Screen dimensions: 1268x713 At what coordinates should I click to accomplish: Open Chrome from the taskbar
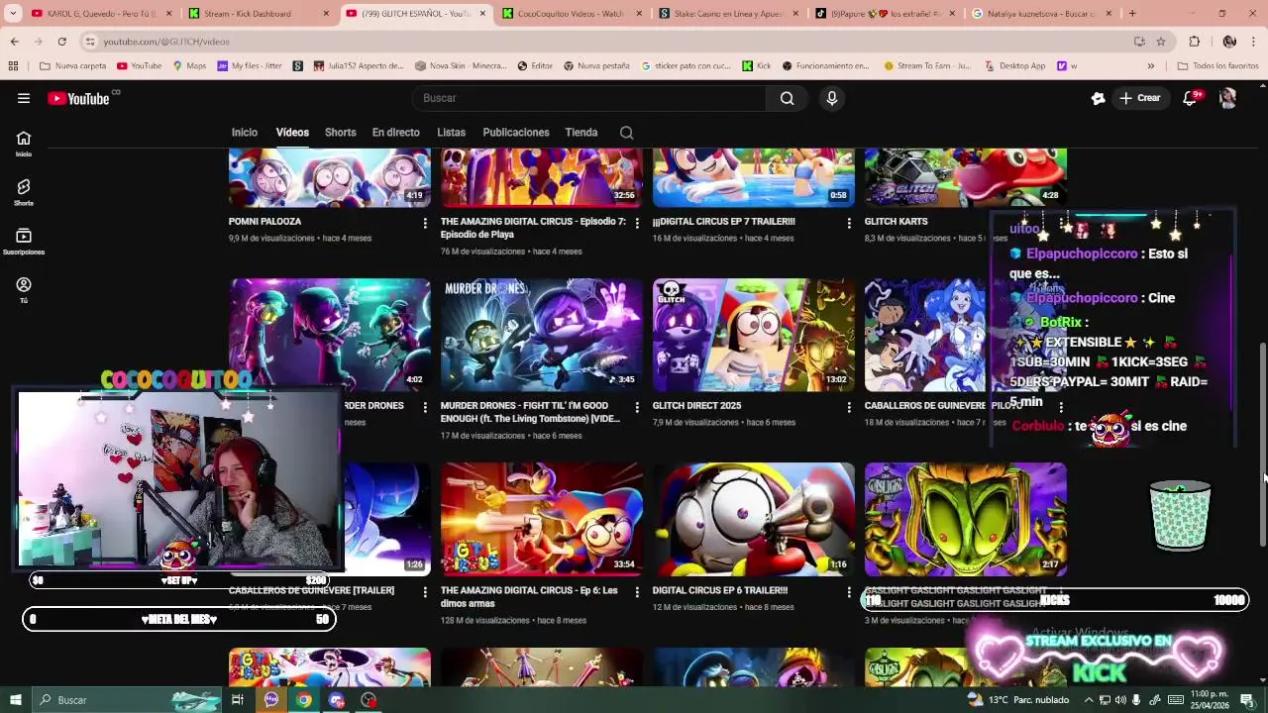(304, 700)
